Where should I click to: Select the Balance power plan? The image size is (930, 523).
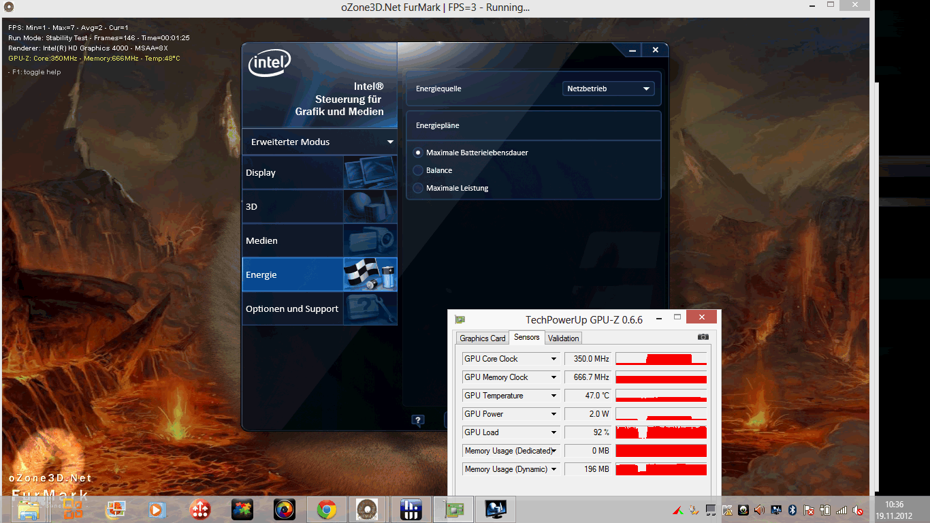[x=434, y=170]
